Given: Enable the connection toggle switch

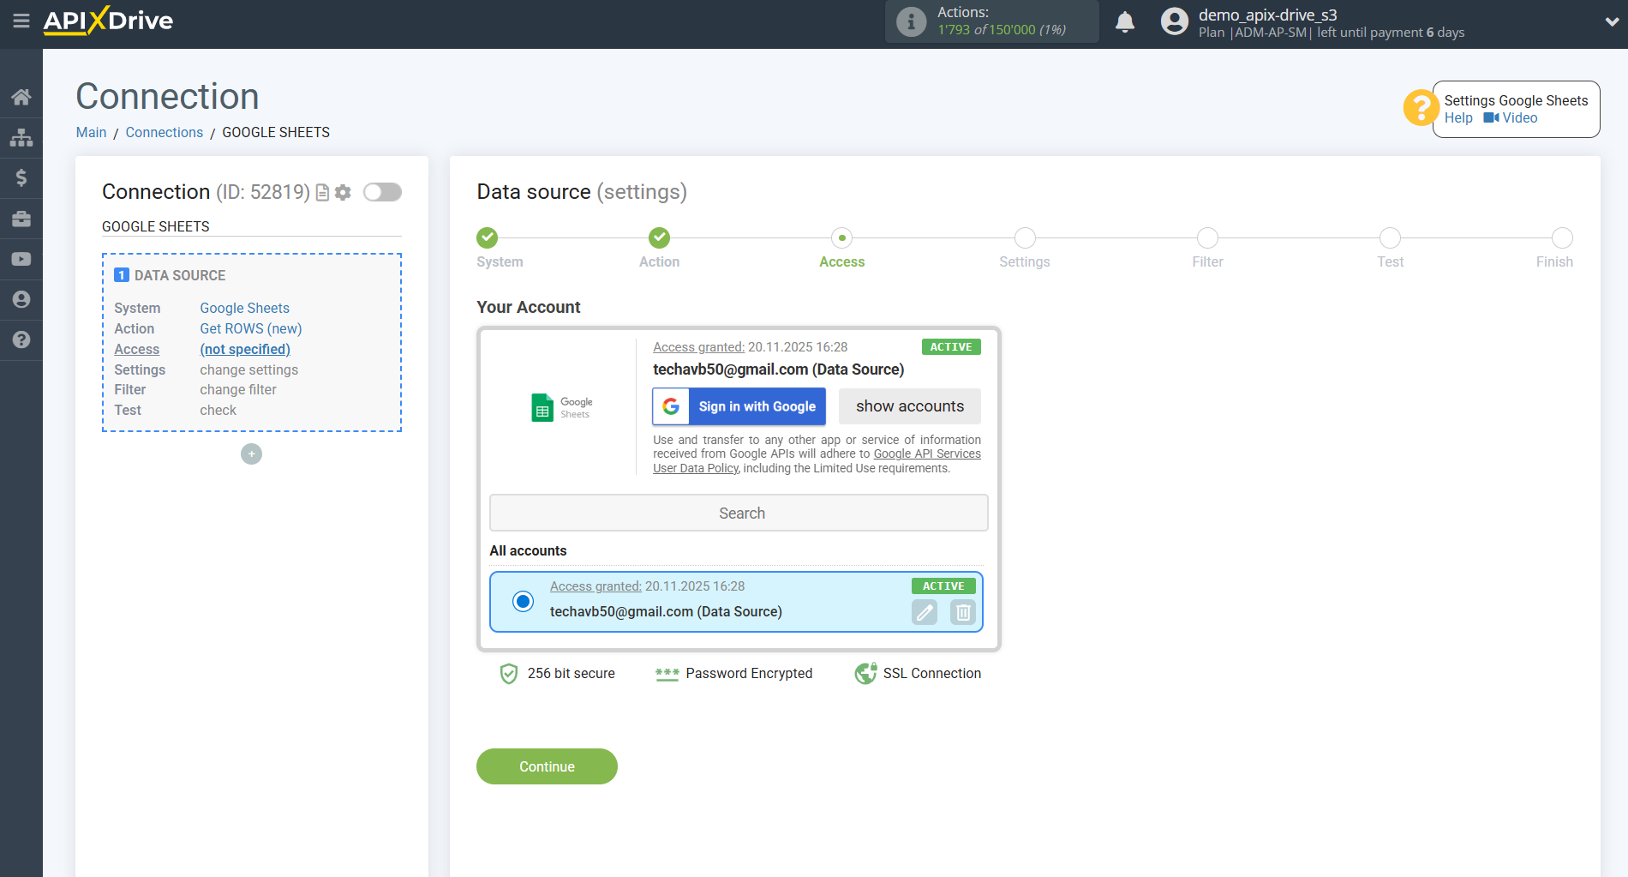Looking at the screenshot, I should (382, 192).
